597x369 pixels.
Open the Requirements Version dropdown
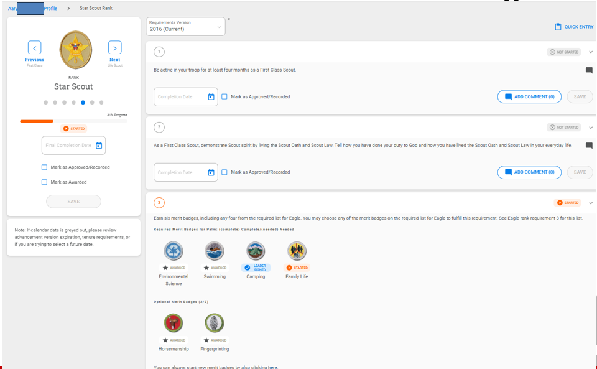click(185, 27)
